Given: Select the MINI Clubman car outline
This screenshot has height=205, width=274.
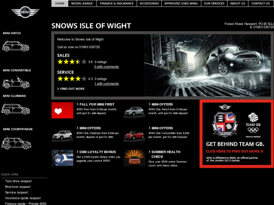Looking at the screenshot, I should coord(15,109).
